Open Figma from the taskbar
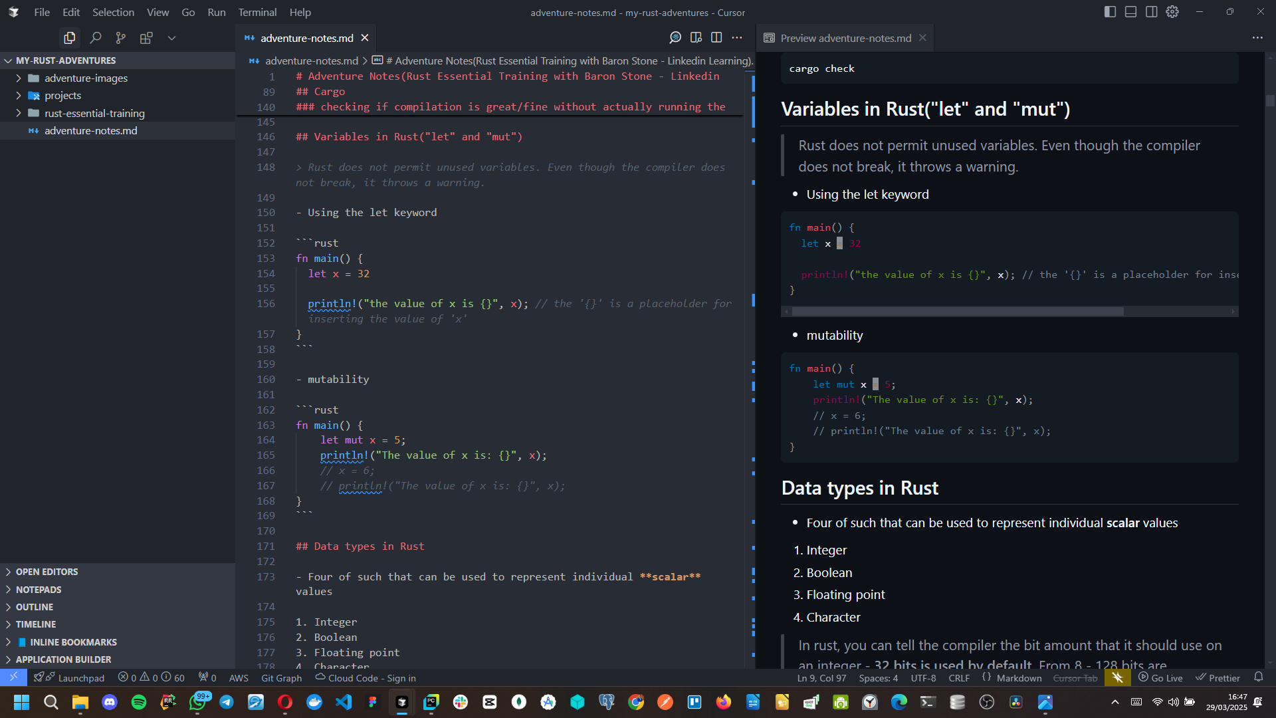Image resolution: width=1276 pixels, height=718 pixels. [x=373, y=702]
